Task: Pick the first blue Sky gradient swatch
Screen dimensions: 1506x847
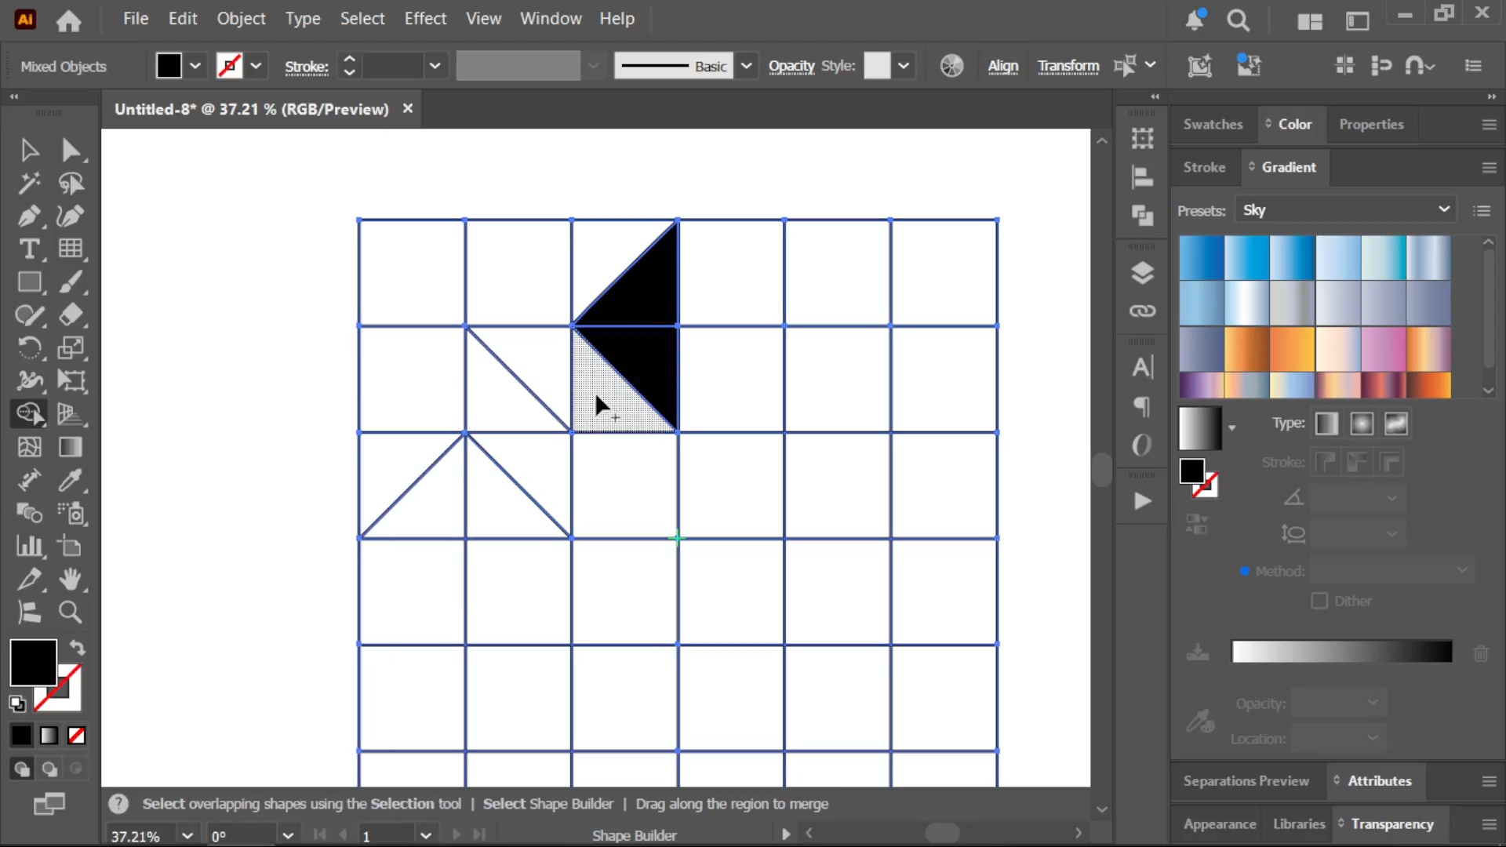Action: tap(1201, 257)
